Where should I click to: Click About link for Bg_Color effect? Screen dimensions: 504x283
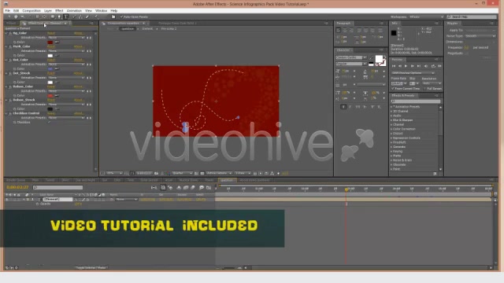(79, 33)
